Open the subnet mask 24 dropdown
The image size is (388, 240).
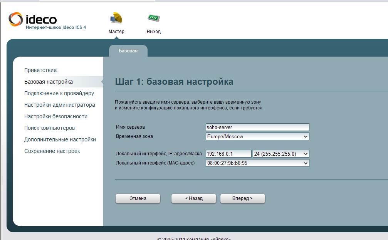point(281,154)
